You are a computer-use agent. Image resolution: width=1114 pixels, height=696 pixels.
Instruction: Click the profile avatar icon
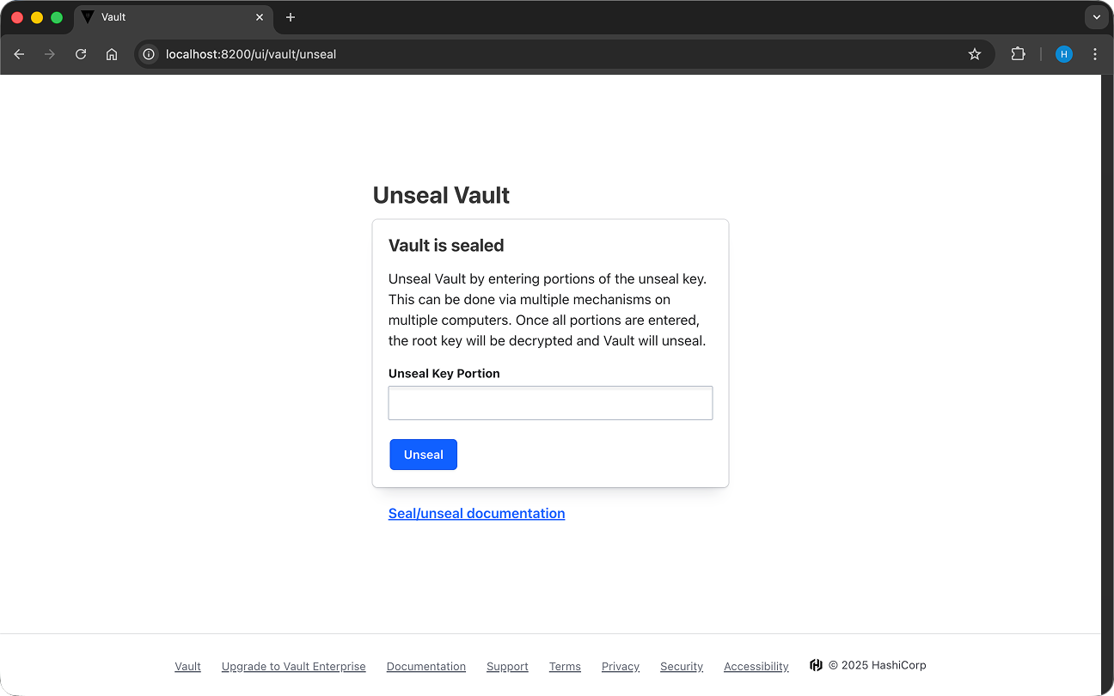click(x=1063, y=53)
